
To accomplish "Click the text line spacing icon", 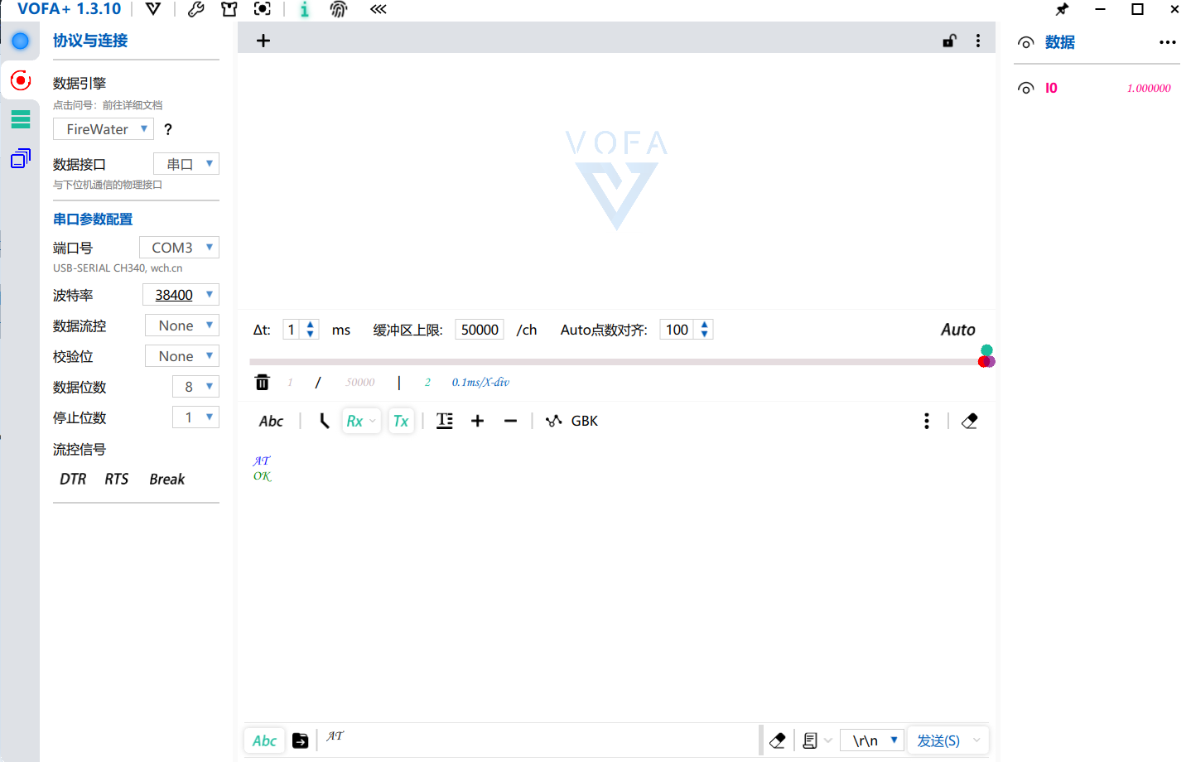I will pyautogui.click(x=445, y=421).
